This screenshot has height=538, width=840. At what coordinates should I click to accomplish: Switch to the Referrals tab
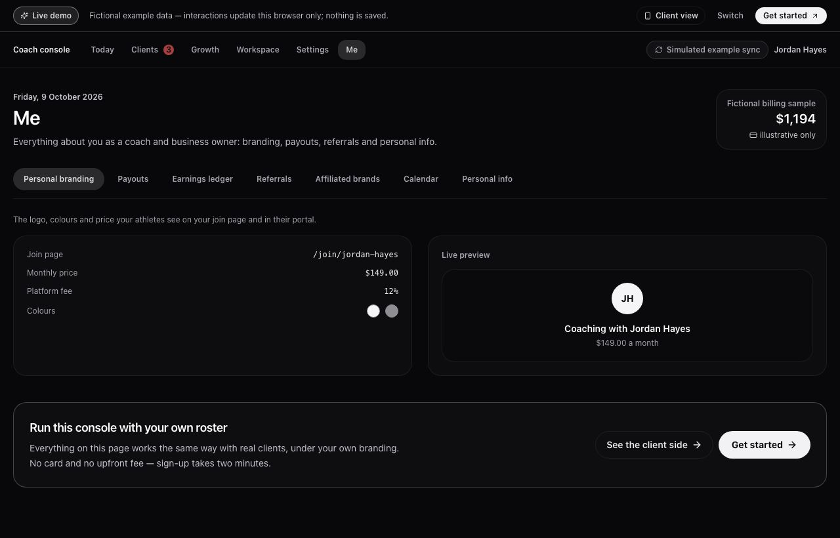[x=274, y=179]
